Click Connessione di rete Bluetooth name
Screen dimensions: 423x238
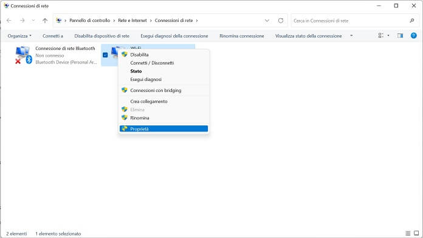point(65,48)
